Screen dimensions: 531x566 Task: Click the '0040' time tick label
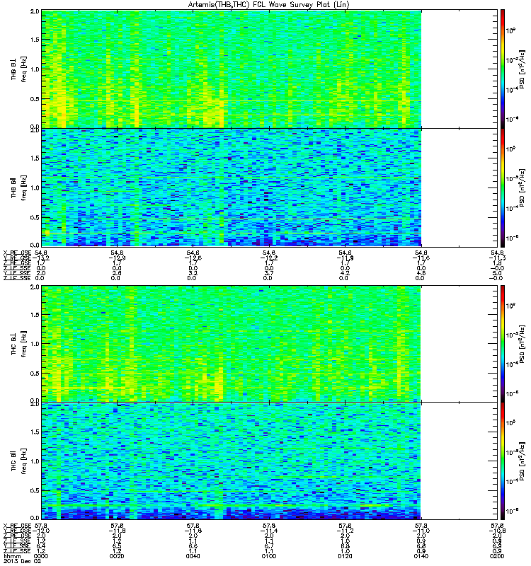pos(193,556)
